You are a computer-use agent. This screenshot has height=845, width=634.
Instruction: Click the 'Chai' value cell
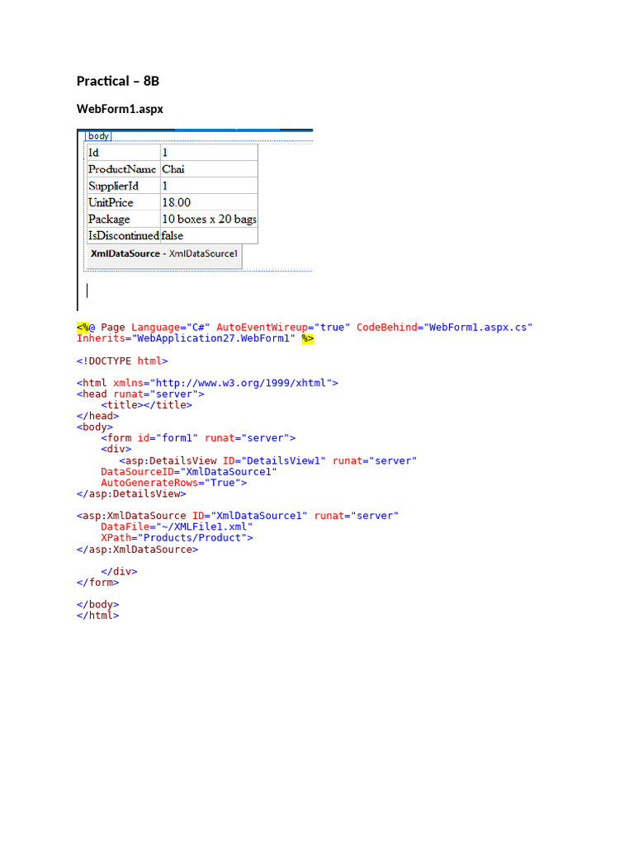coord(209,169)
